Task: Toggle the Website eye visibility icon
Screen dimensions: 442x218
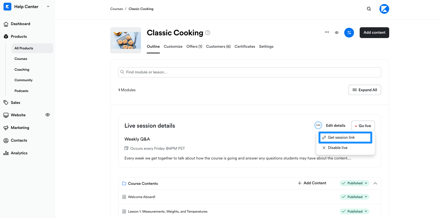Action: pos(48,115)
